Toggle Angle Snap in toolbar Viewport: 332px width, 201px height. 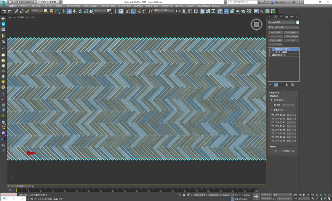point(133,11)
